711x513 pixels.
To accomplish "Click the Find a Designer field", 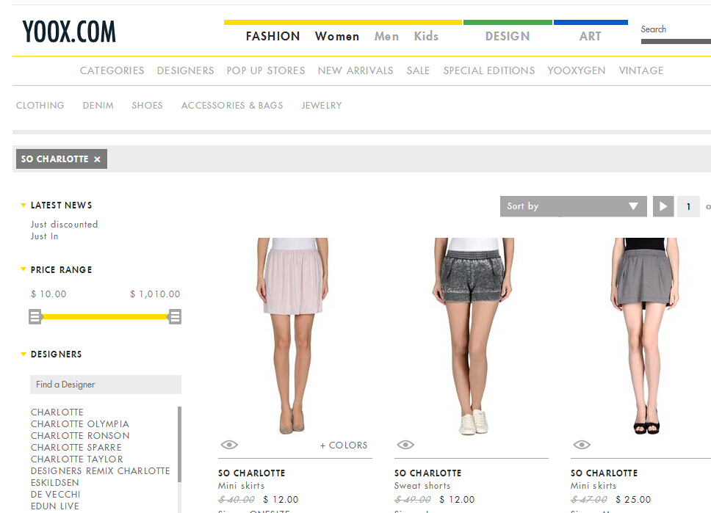I will (x=106, y=385).
